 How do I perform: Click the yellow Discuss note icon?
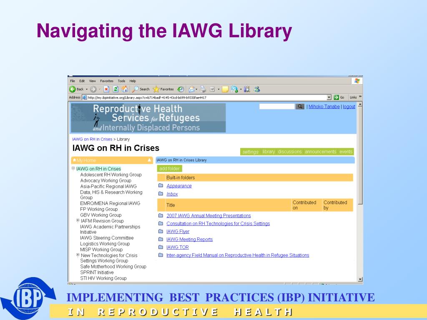click(225, 89)
